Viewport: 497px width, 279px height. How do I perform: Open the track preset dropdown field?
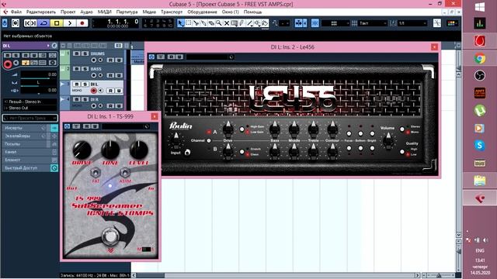pyautogui.click(x=30, y=118)
